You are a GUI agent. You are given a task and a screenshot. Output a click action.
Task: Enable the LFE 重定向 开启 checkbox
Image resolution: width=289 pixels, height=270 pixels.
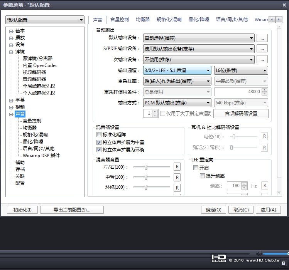[196, 168]
